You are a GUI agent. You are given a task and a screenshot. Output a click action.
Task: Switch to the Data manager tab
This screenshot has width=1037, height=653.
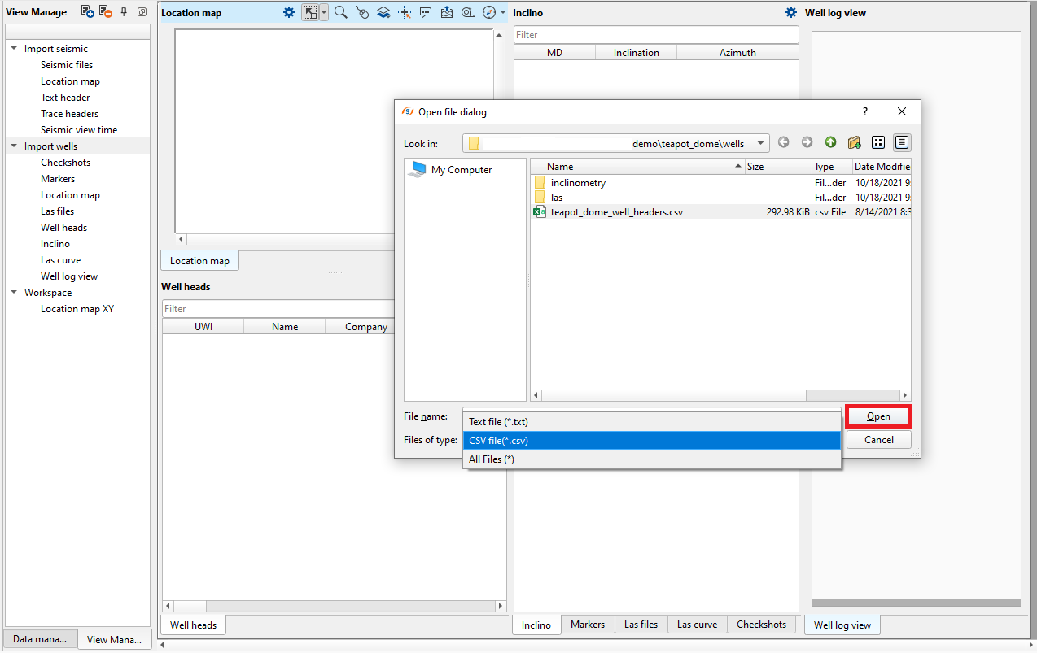coord(40,639)
